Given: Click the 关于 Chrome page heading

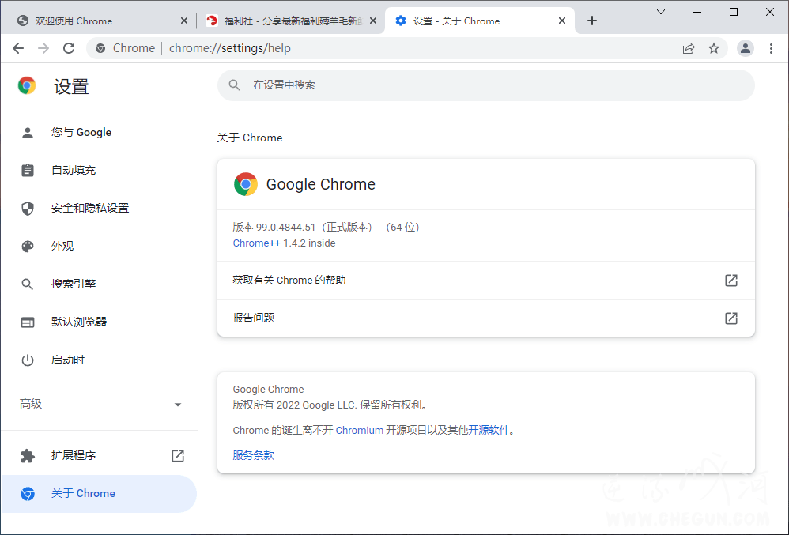Looking at the screenshot, I should 250,138.
